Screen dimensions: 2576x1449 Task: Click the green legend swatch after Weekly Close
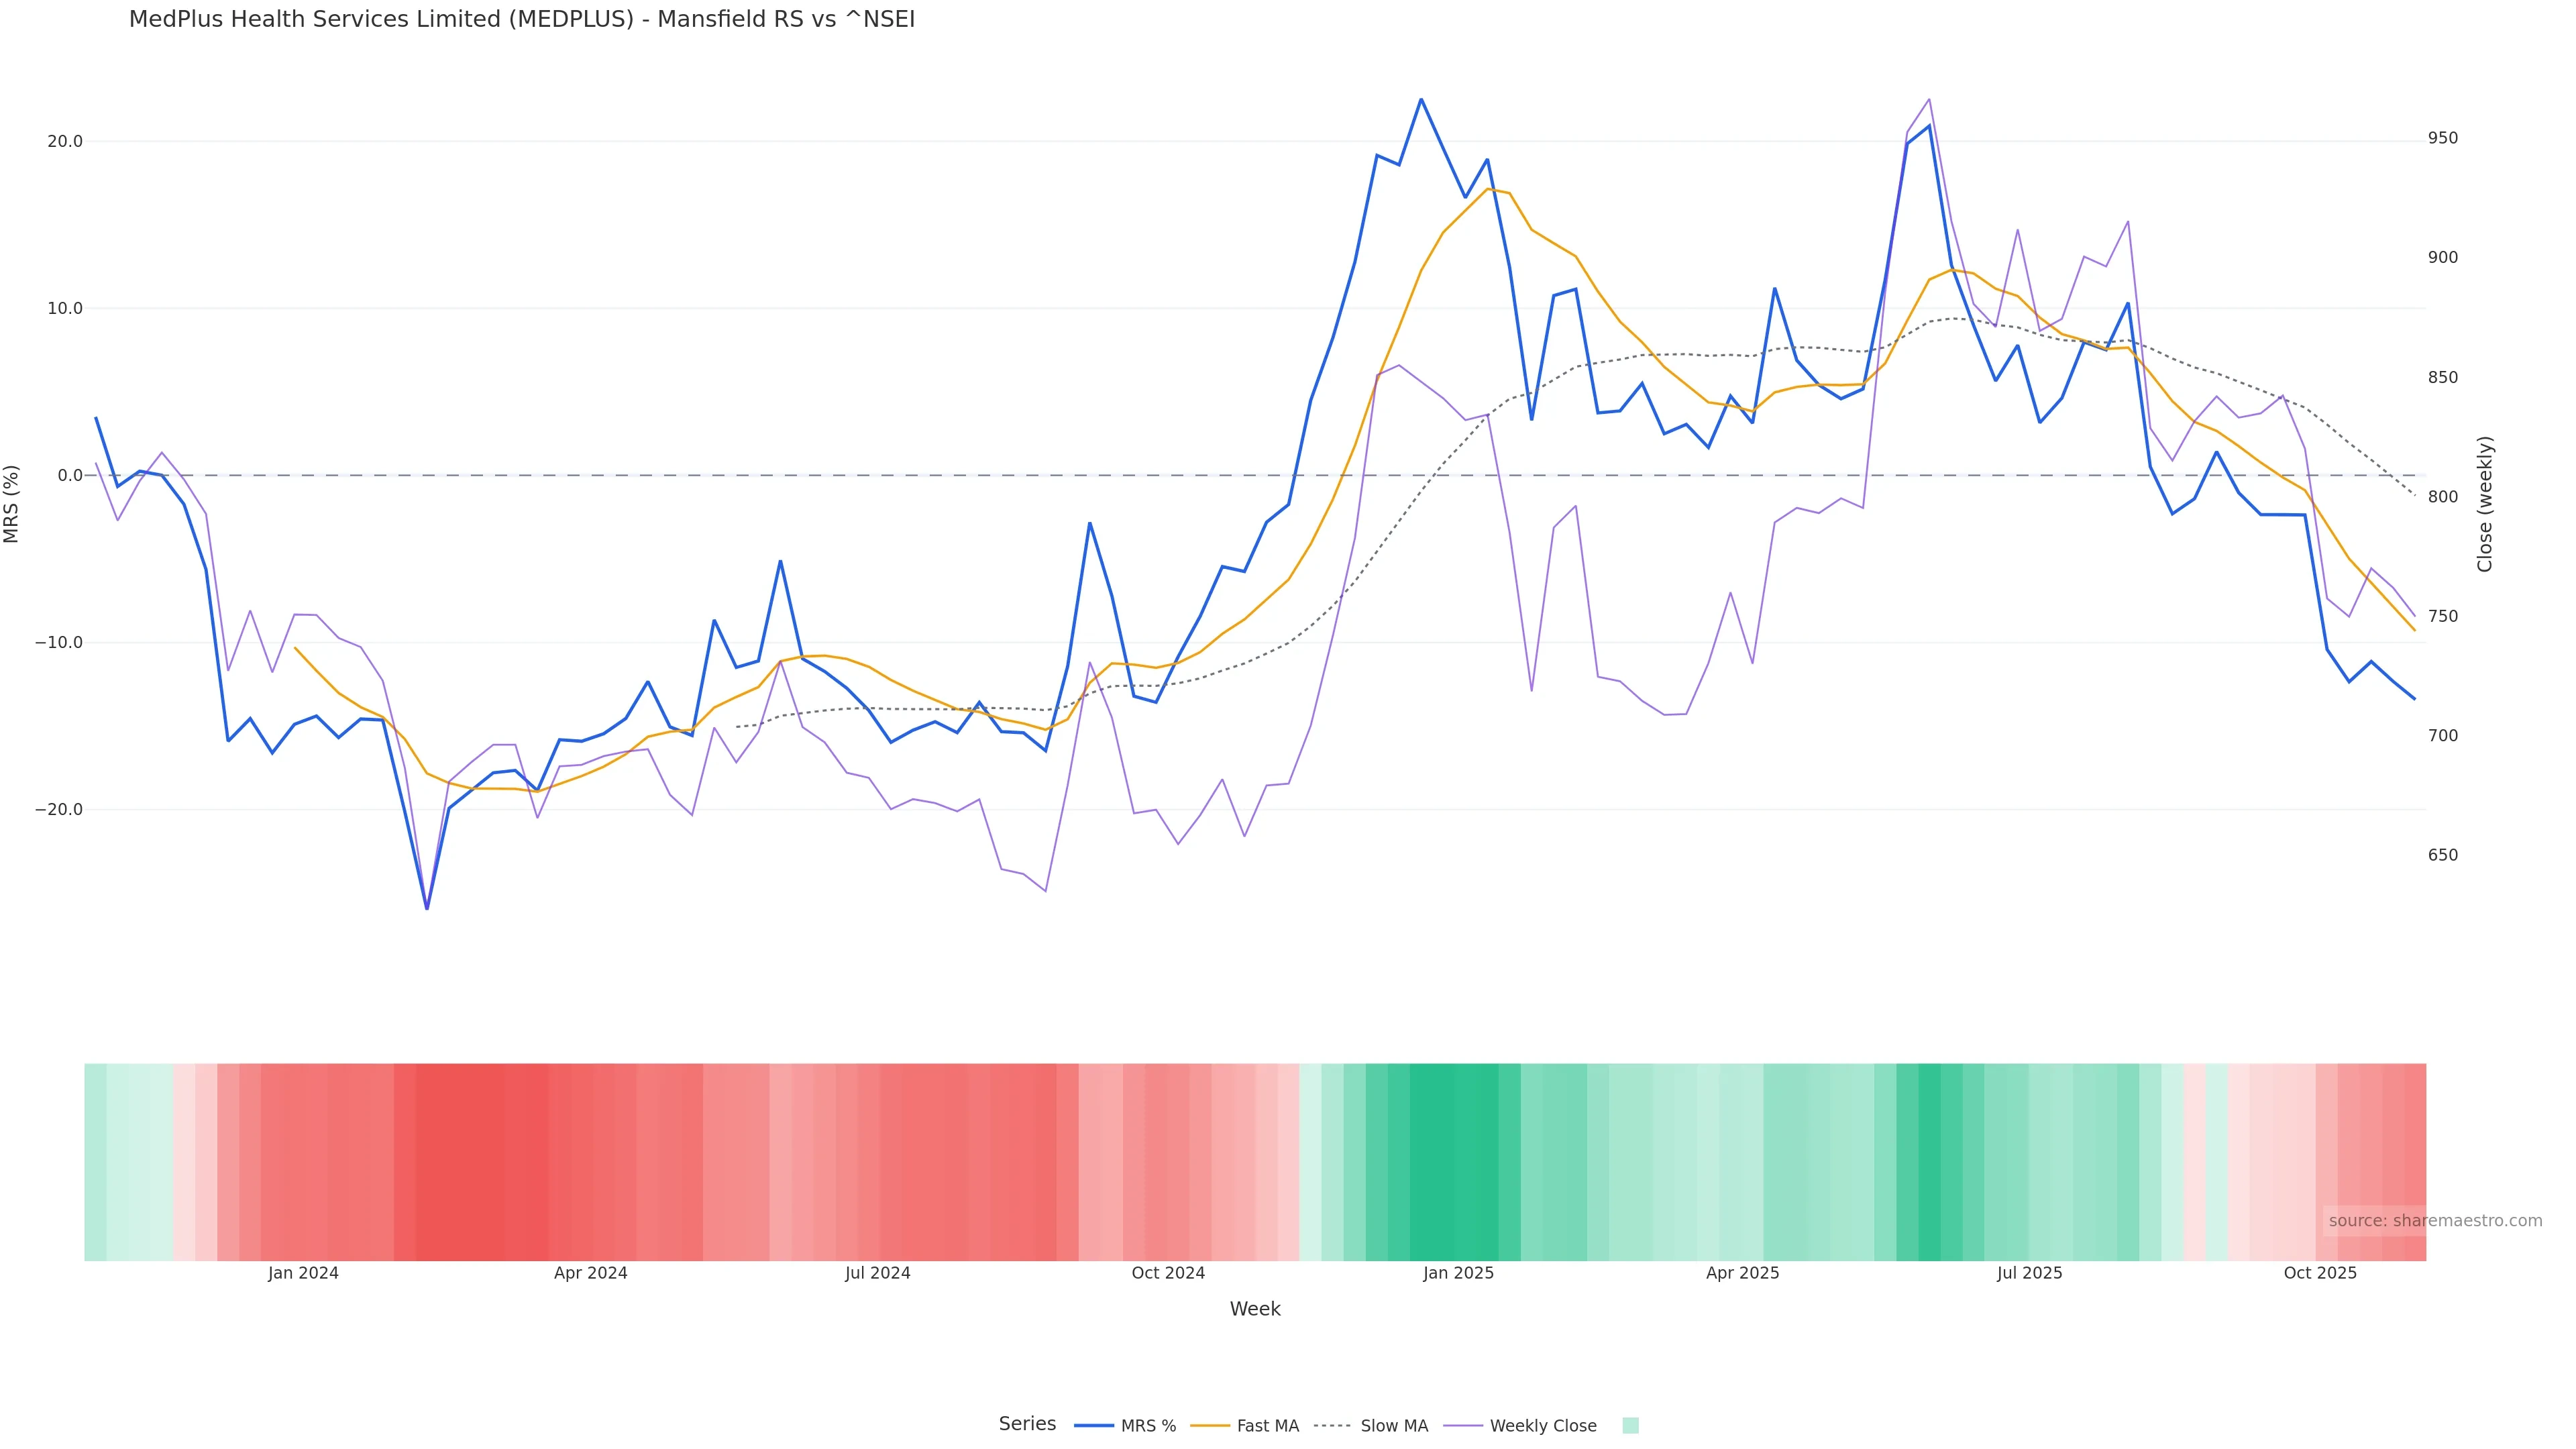1630,1426
